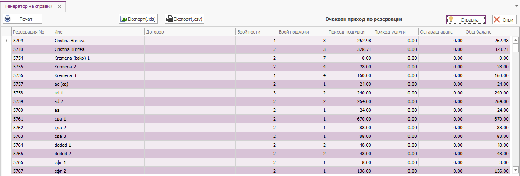Click the CSV icon for CSV export
The image size is (520, 176).
click(x=169, y=19)
